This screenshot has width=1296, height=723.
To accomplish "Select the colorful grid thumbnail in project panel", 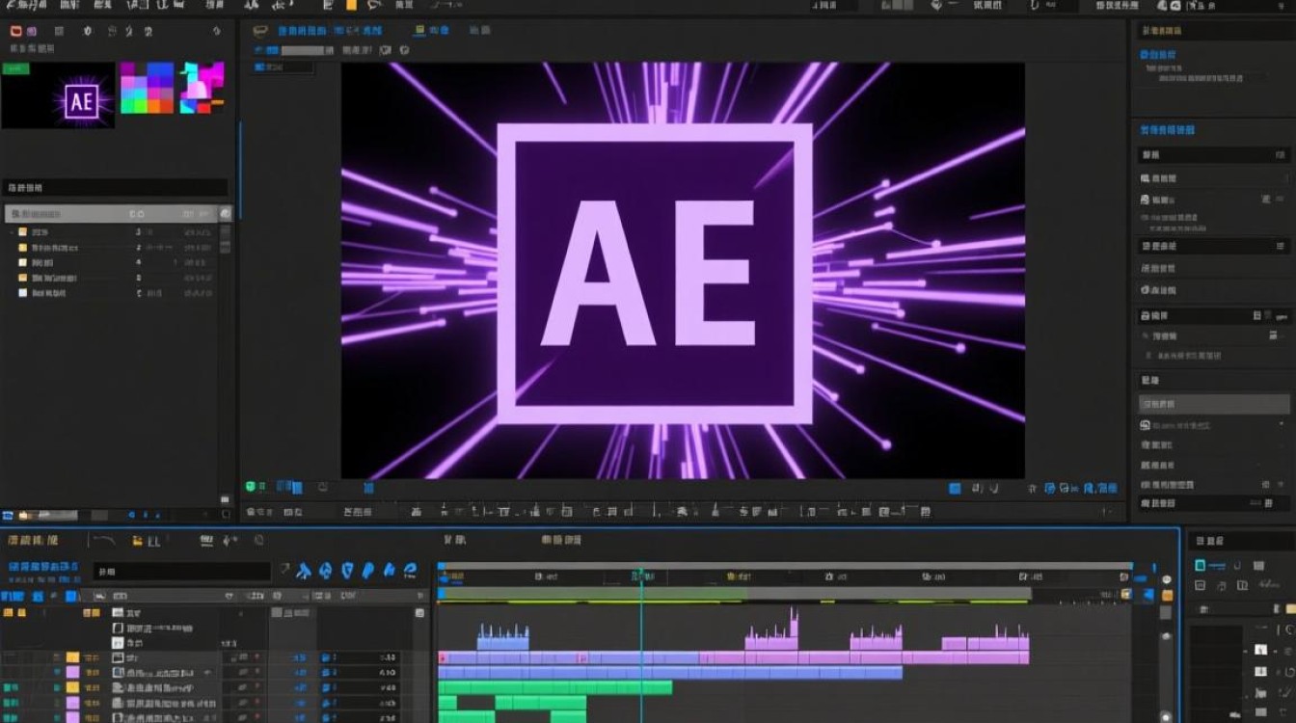I will click(x=147, y=88).
